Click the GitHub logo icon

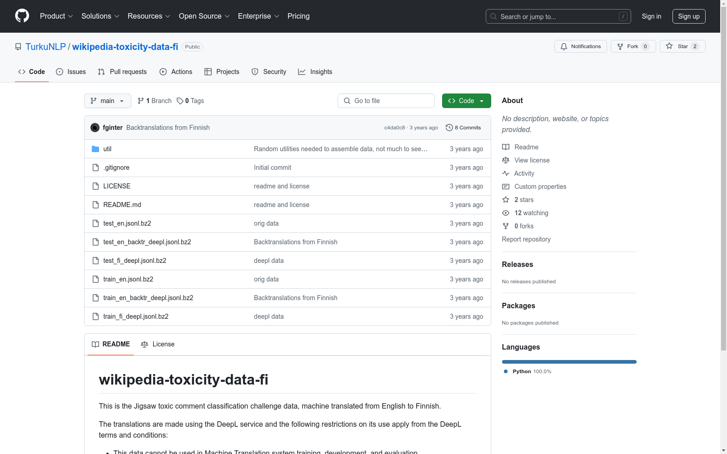(x=22, y=16)
